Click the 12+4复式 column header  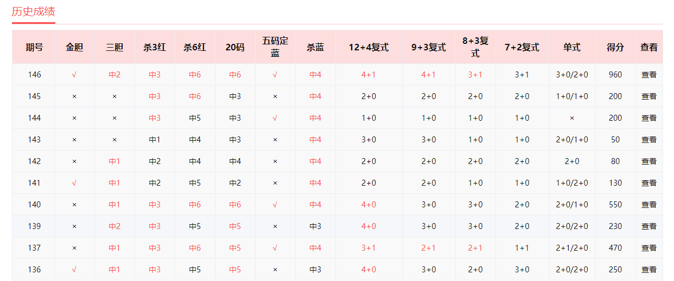pos(368,47)
